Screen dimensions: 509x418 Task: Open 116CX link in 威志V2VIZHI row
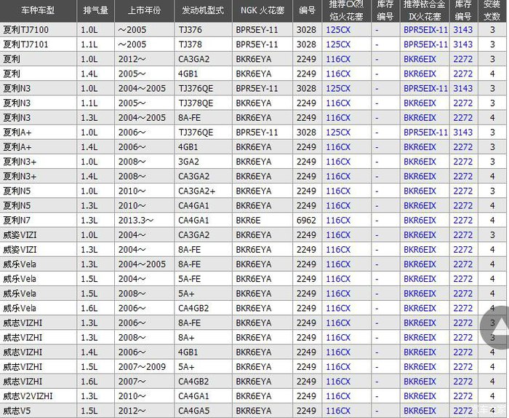click(x=338, y=396)
